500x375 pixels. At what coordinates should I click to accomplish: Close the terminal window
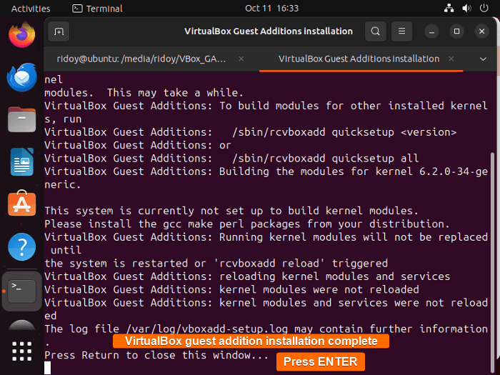tap(482, 31)
